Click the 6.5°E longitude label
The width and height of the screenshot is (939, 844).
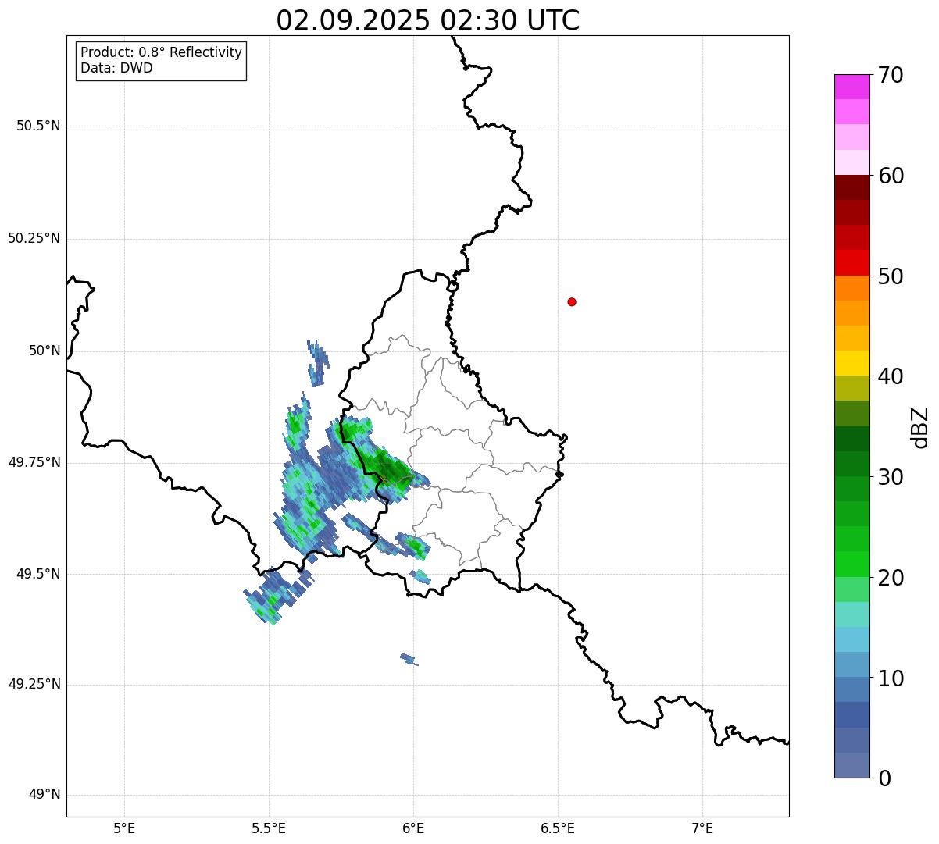558,829
